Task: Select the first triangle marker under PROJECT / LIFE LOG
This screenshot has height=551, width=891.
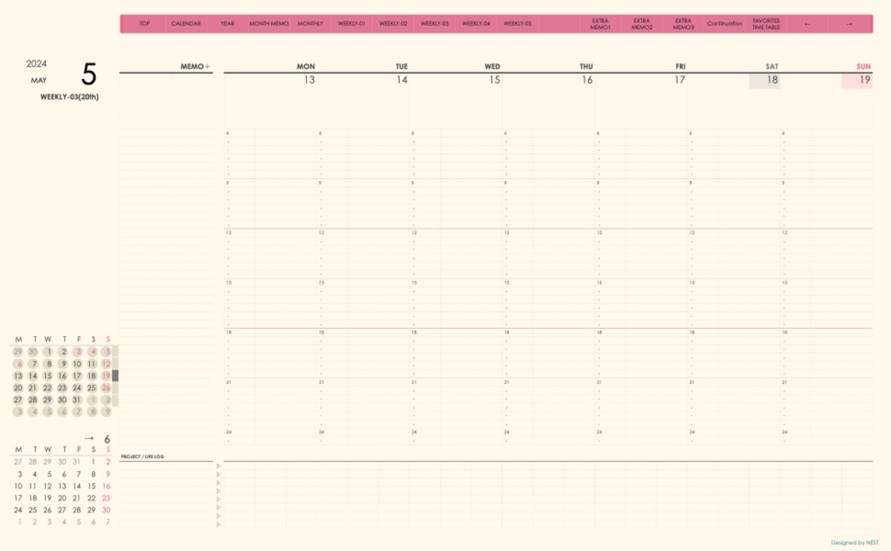Action: click(218, 466)
